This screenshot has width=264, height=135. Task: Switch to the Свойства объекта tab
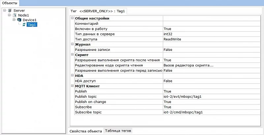(86, 131)
